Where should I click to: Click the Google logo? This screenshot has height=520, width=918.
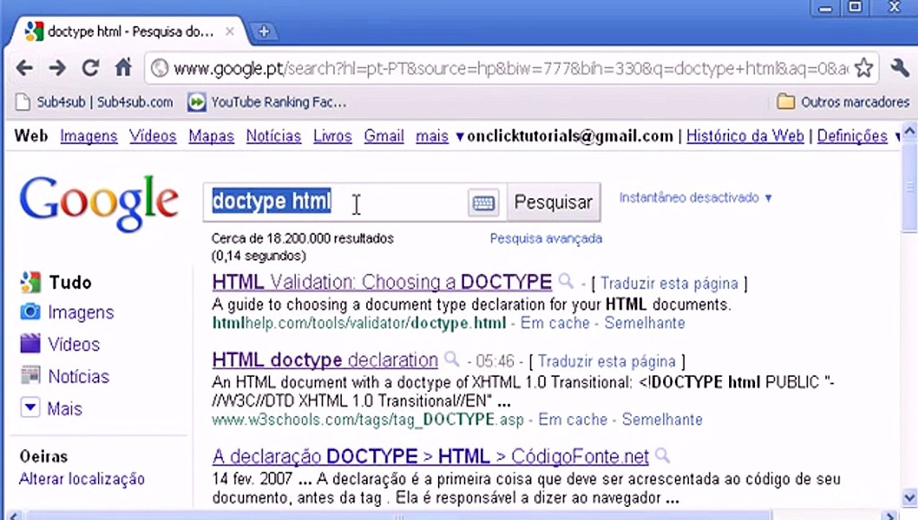pyautogui.click(x=99, y=204)
